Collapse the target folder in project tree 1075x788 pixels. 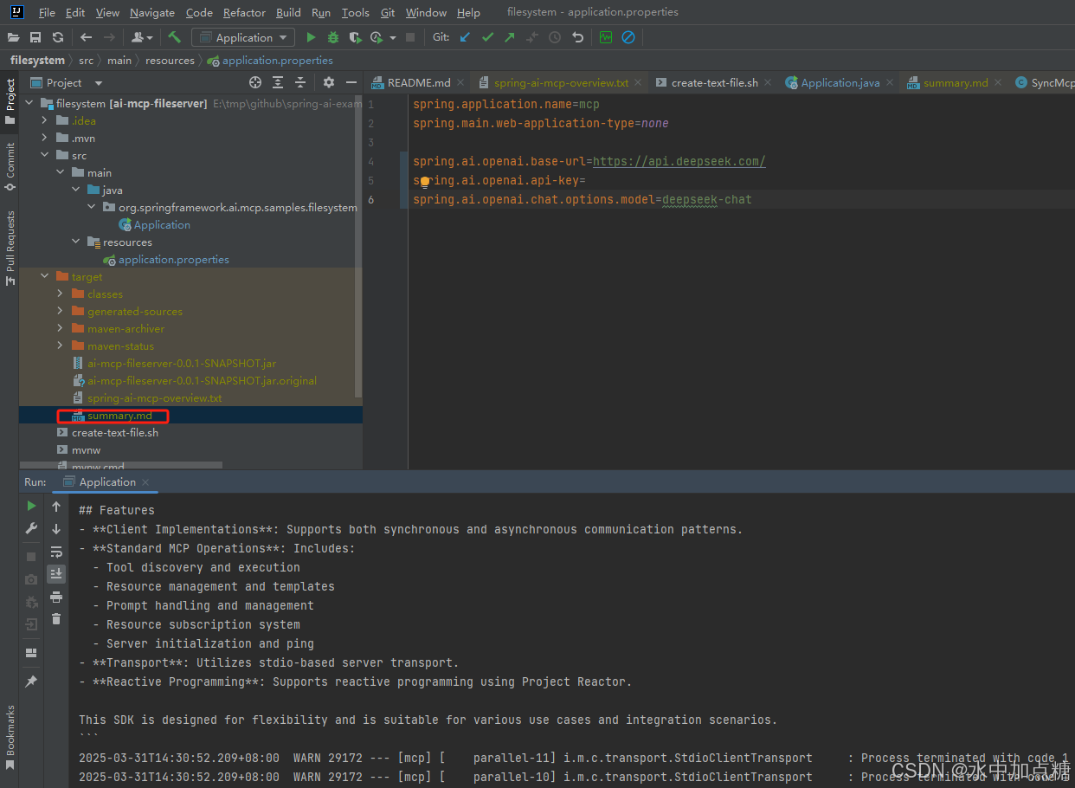[x=45, y=276]
